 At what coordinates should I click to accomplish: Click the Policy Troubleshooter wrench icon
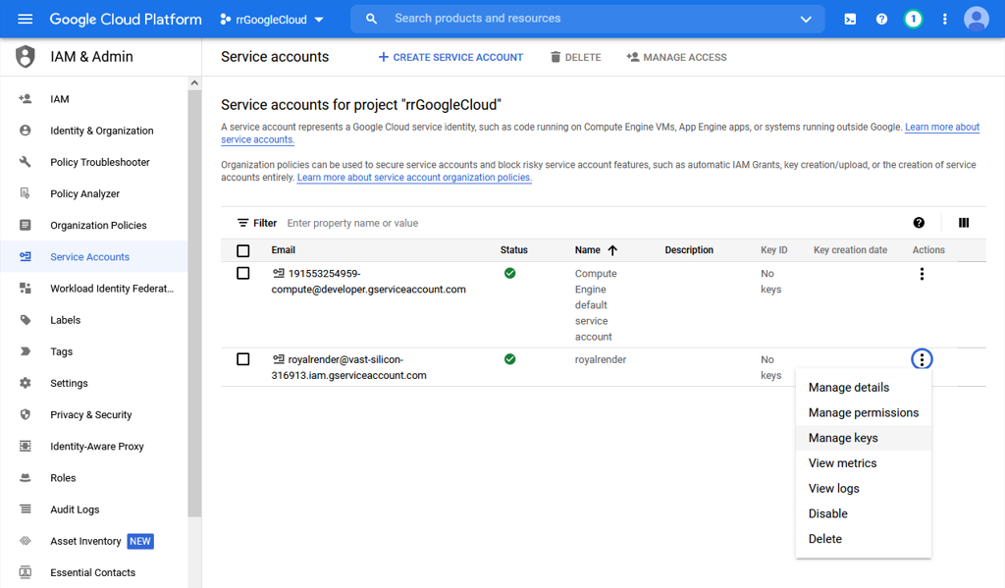pos(25,162)
